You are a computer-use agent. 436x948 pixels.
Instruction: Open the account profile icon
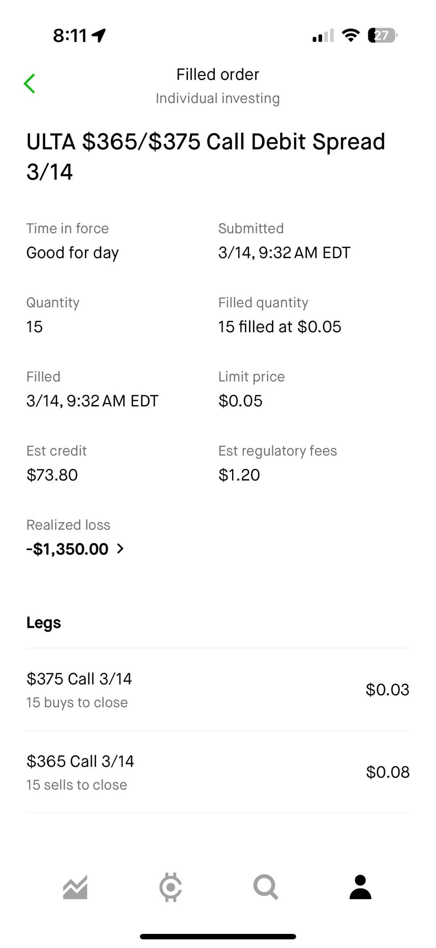[x=360, y=887]
